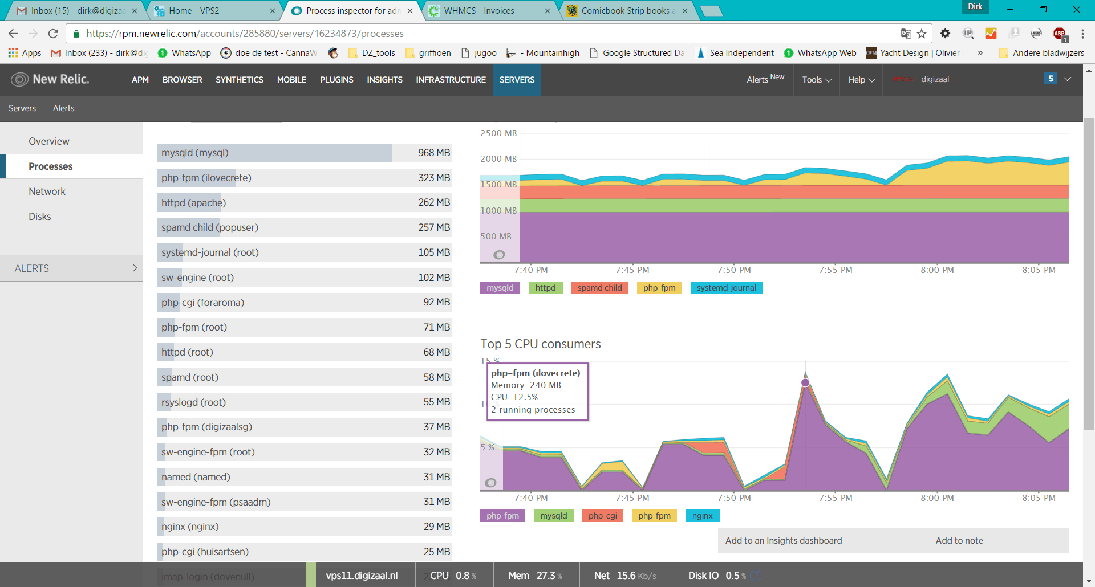Select the mysqld (mysql) process row
This screenshot has width=1095, height=587.
pos(305,153)
